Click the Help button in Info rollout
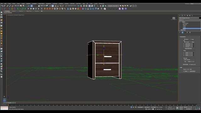This screenshot has width=201, height=113. (x=186, y=71)
